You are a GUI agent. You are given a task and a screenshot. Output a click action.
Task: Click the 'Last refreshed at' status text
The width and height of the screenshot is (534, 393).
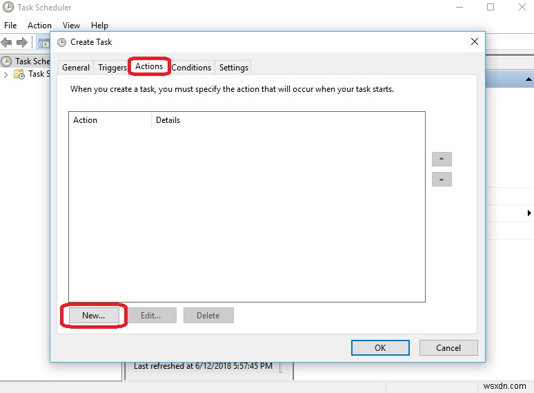[203, 366]
